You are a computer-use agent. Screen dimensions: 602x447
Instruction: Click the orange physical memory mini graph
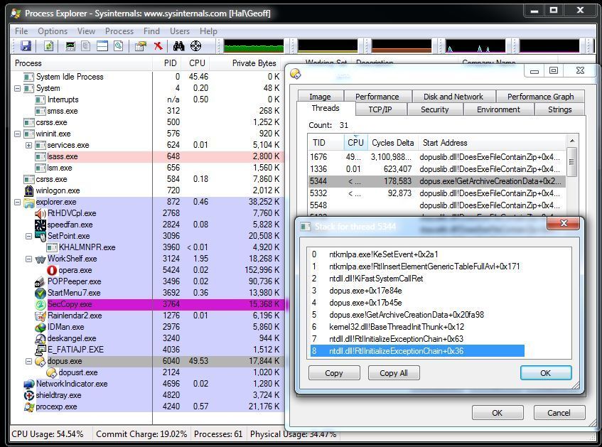pos(401,46)
